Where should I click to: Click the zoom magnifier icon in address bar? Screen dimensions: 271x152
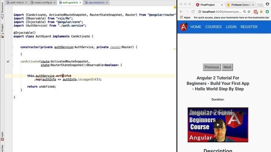244,12
